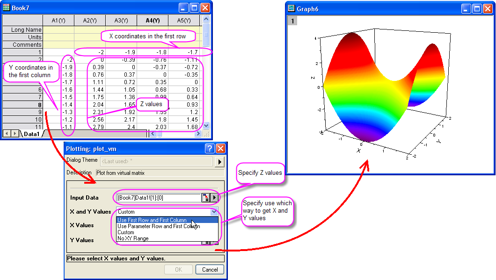The height and width of the screenshot is (280, 496).
Task: Maximize the Graph6 window
Action: point(477,9)
